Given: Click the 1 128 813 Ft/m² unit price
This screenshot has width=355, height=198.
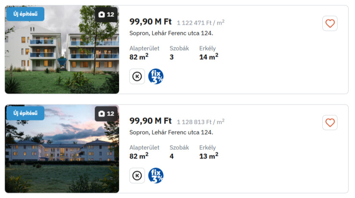Looking at the screenshot, I should 201,122.
